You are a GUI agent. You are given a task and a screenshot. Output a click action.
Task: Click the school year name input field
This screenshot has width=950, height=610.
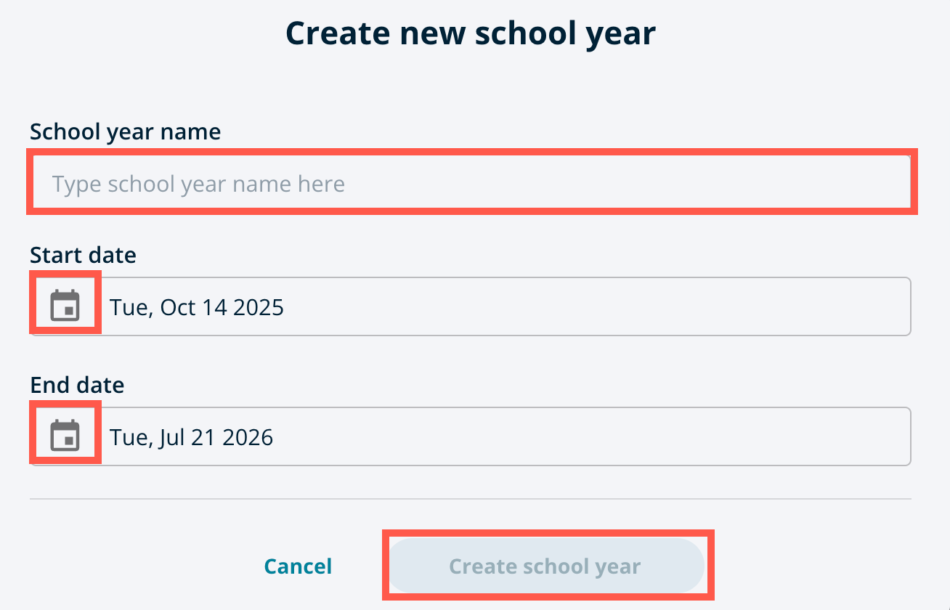tap(472, 182)
